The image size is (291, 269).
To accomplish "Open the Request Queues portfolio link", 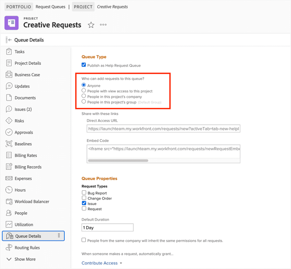I will (x=50, y=7).
